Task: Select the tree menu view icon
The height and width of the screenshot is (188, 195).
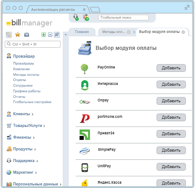Action: 9,35
